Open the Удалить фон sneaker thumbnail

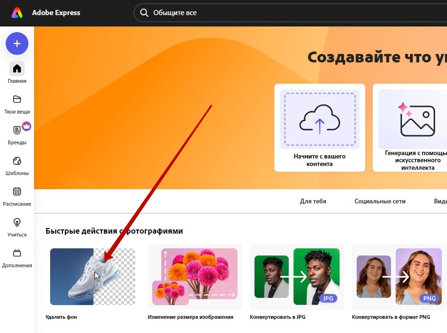pos(93,277)
